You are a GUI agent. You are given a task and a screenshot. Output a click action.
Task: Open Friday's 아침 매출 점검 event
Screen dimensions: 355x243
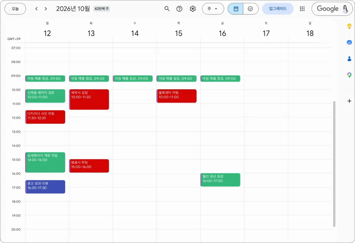(220, 79)
